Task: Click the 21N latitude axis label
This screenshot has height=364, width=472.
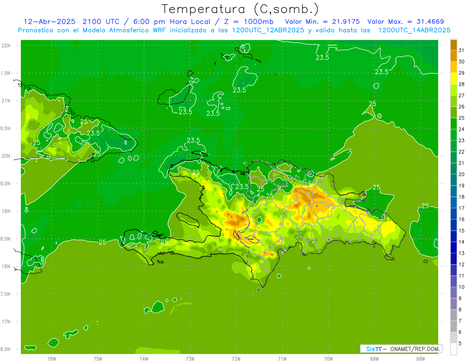Action: 6,101
